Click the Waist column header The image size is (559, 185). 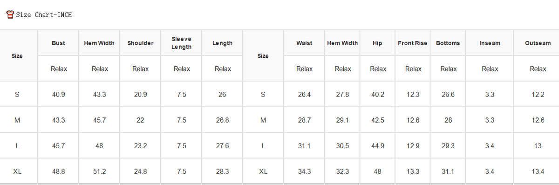click(304, 43)
